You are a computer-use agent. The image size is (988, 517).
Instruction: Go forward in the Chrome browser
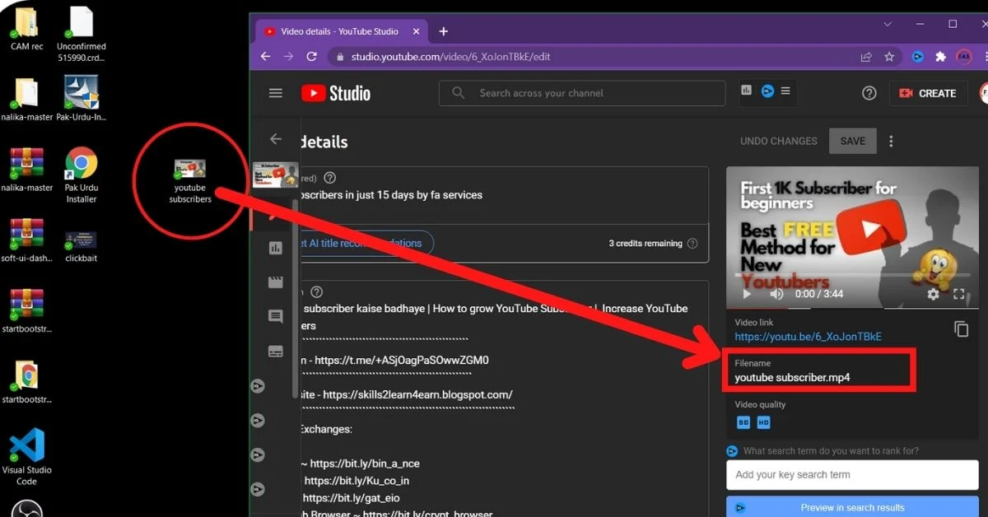click(x=288, y=57)
